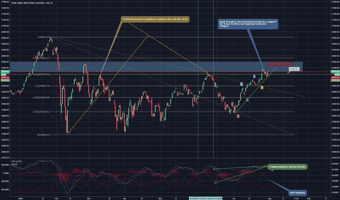340x200 pixels.
Task: Click the May label on time axis
Action: 160,199
